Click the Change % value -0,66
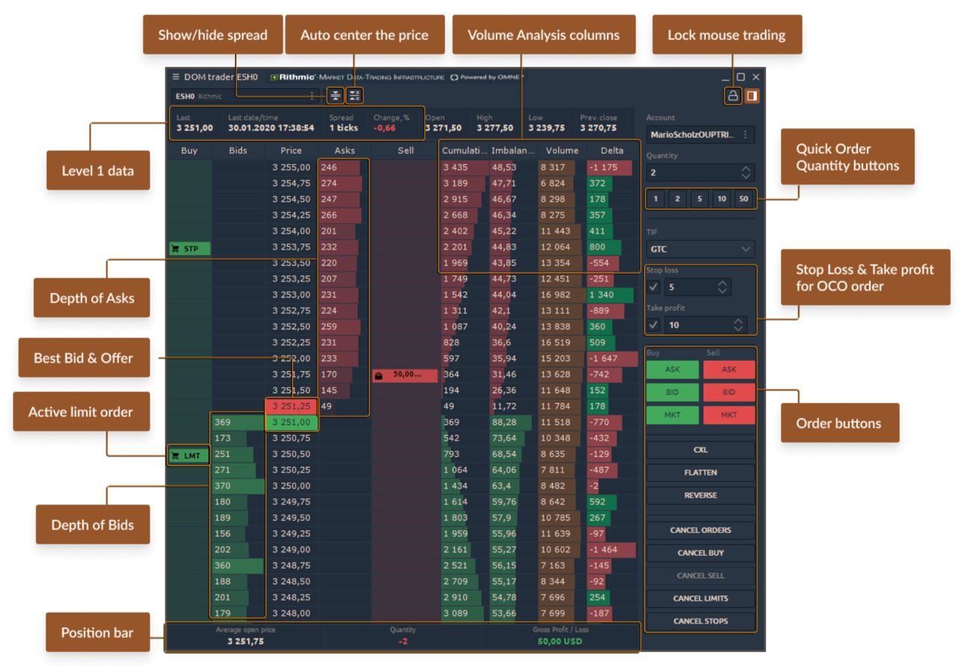959x667 pixels. tap(384, 127)
